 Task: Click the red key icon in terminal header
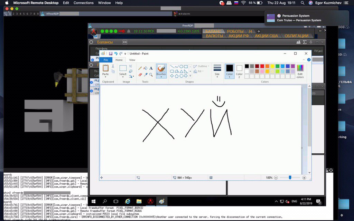pyautogui.click(x=121, y=31)
